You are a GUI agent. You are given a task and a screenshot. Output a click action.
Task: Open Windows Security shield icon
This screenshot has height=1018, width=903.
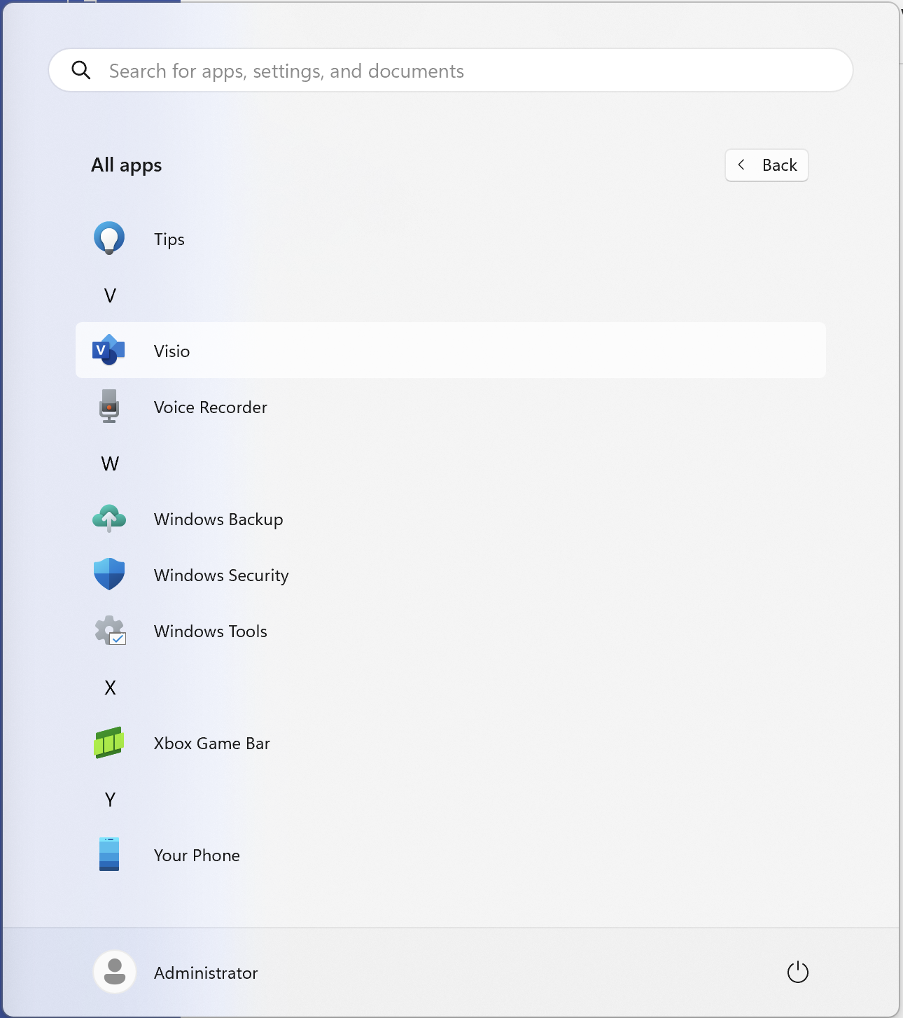click(109, 574)
